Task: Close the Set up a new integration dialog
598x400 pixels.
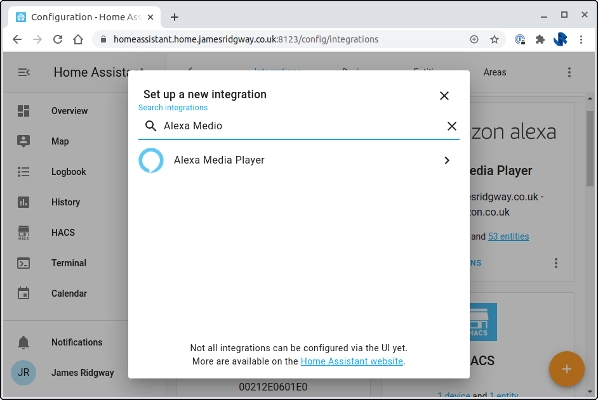Action: click(444, 96)
